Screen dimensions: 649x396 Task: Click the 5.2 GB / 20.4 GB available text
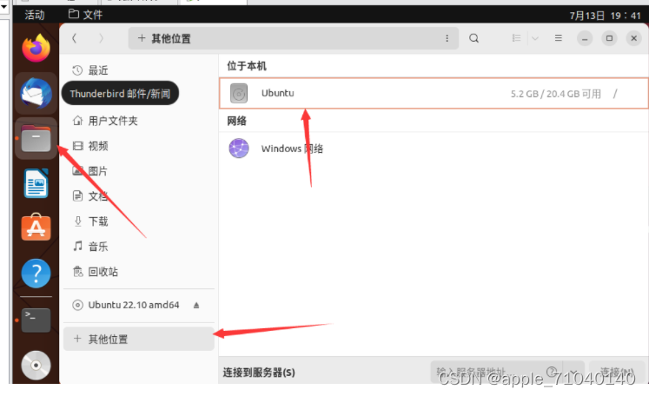point(555,94)
